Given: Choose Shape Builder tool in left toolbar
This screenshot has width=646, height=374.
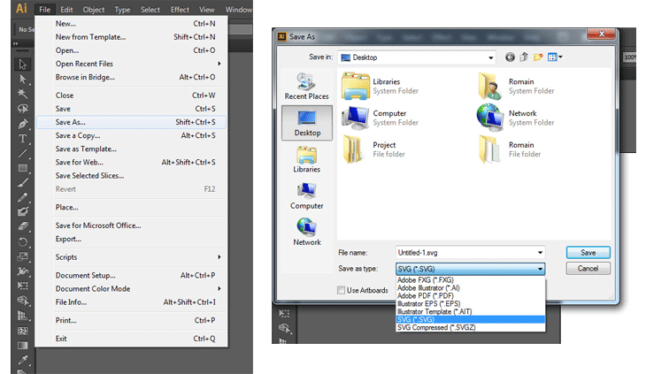Looking at the screenshot, I should 22,301.
